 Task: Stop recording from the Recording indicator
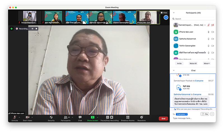point(36,29)
